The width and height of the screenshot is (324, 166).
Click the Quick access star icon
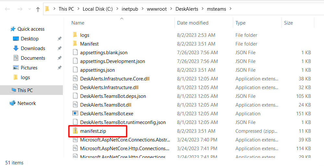[x=13, y=29]
